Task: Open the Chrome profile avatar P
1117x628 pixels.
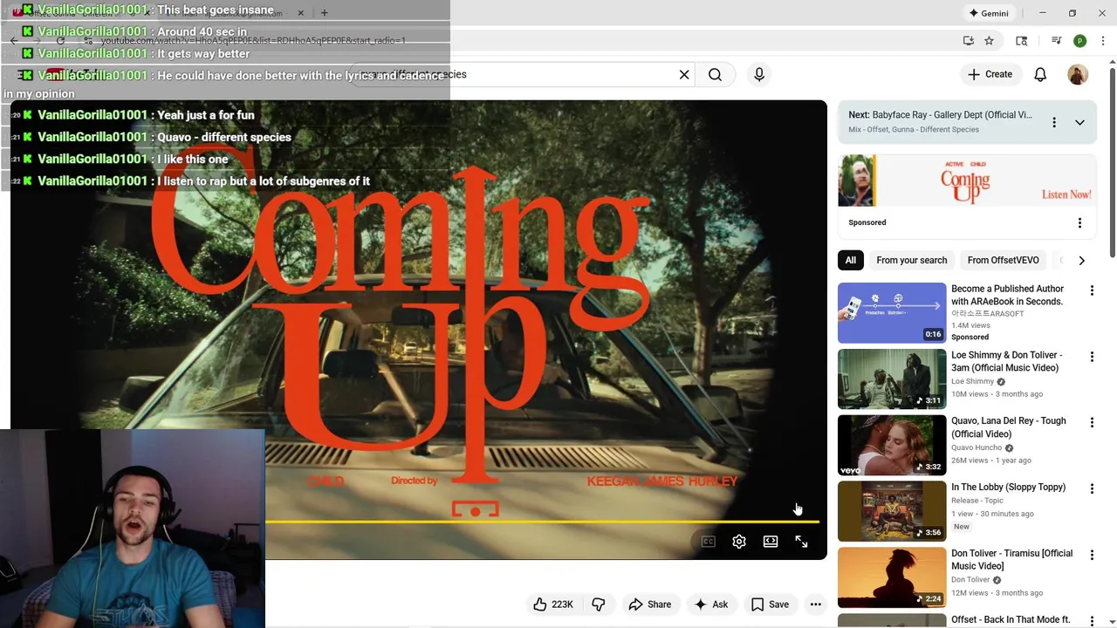Action: coord(1079,40)
